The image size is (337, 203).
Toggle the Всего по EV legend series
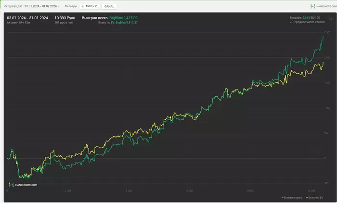click(315, 198)
